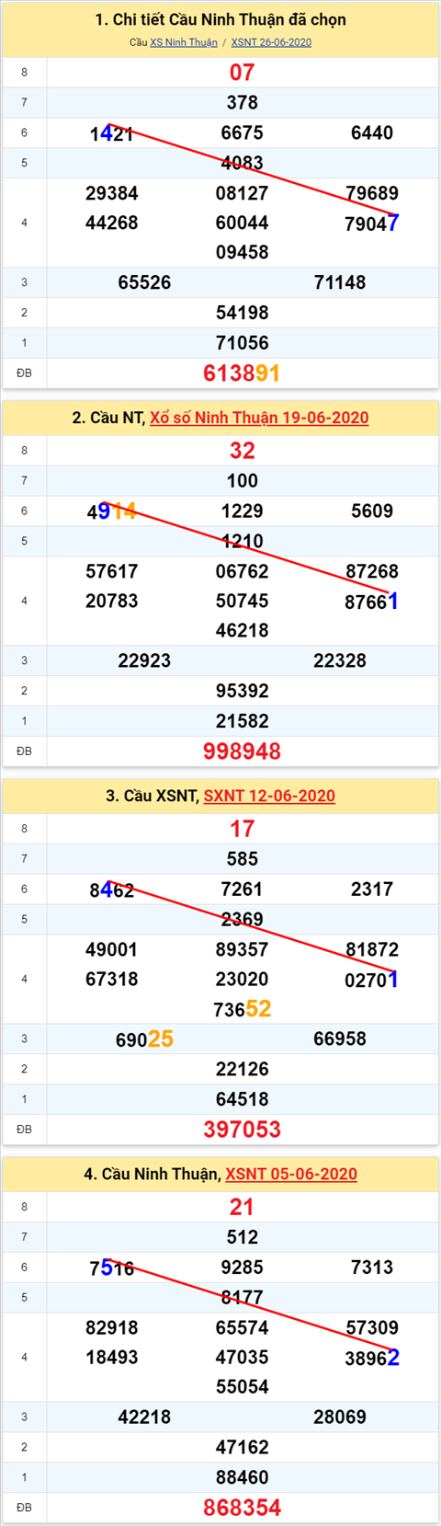The image size is (441, 1526).
Task: Click special prize number 868354
Action: [x=242, y=1507]
